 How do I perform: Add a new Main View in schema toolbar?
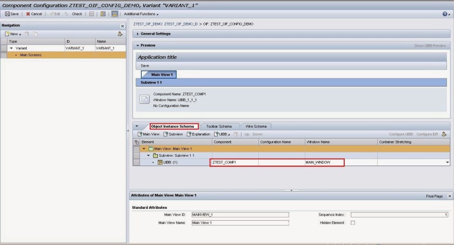(149, 134)
